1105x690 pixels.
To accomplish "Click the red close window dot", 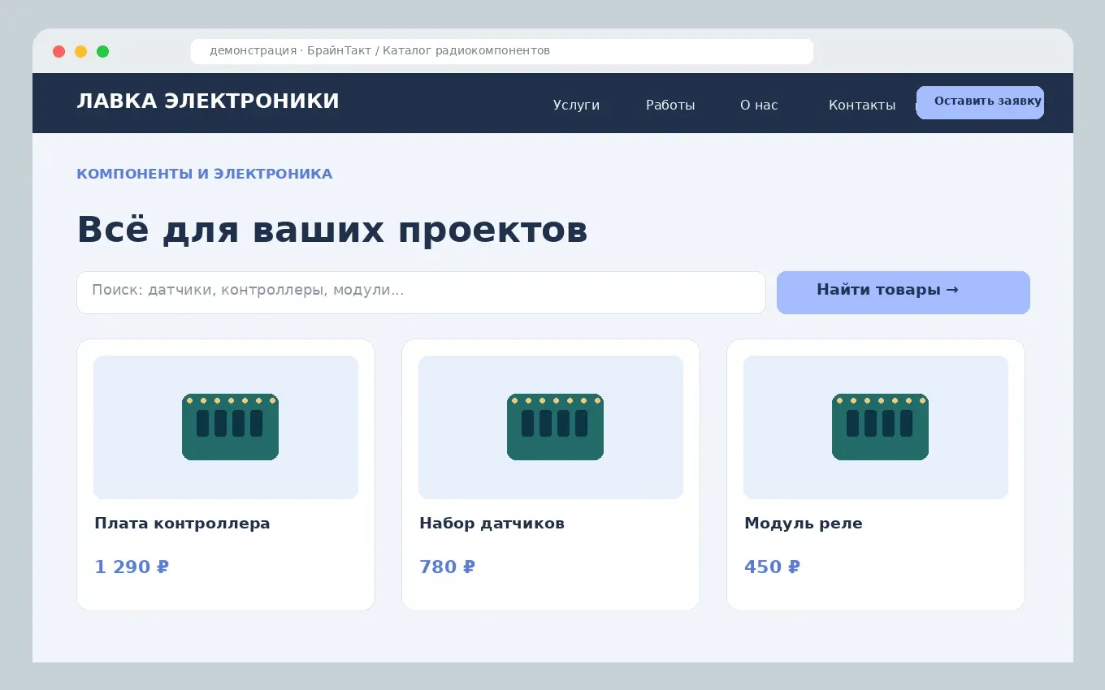I will point(58,51).
